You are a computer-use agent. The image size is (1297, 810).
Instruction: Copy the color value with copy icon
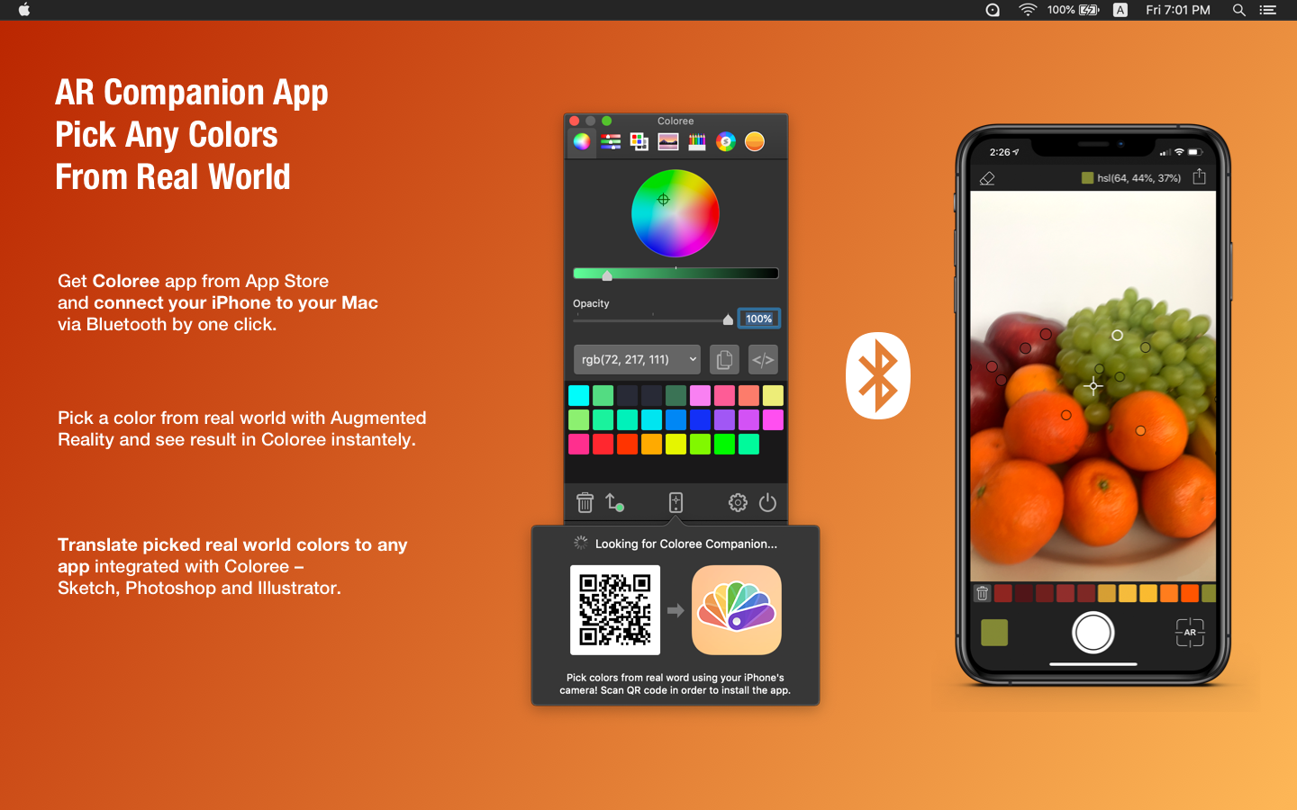click(724, 359)
